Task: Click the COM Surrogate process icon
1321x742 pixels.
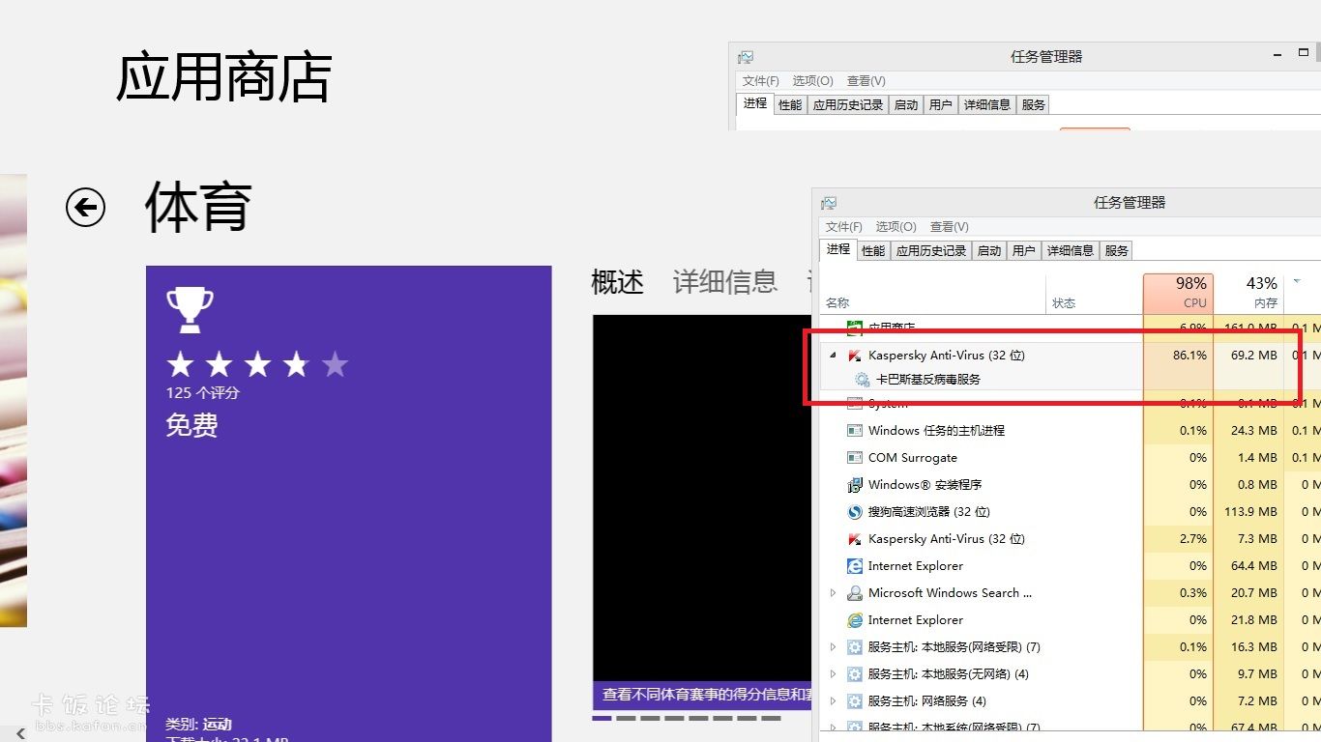Action: 854,458
